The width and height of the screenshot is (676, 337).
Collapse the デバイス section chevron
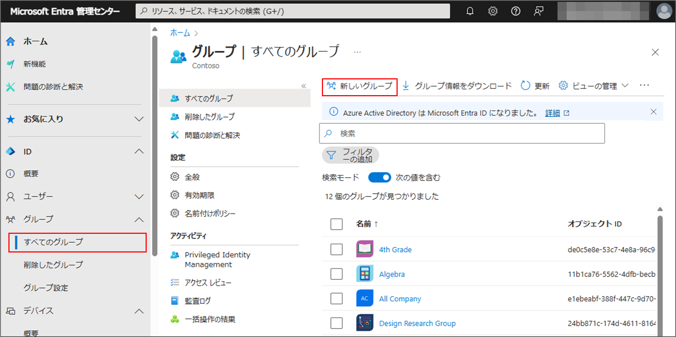(x=139, y=311)
